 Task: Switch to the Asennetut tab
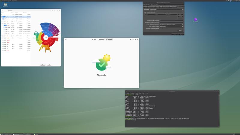pyautogui.click(x=101, y=39)
